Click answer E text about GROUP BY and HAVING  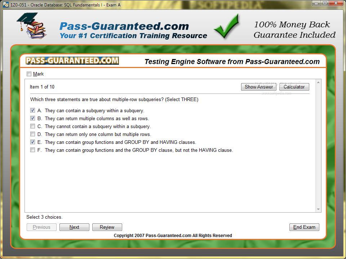point(120,142)
